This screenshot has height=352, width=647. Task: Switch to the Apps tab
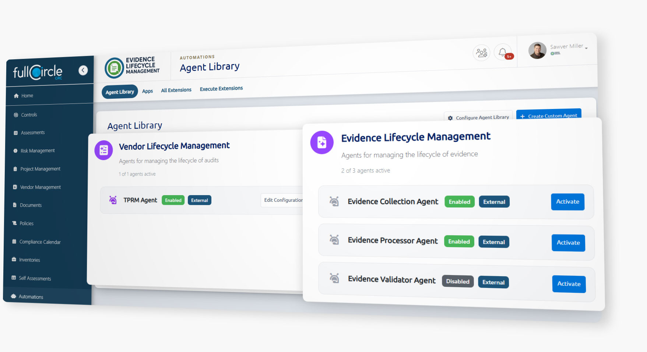click(x=147, y=91)
